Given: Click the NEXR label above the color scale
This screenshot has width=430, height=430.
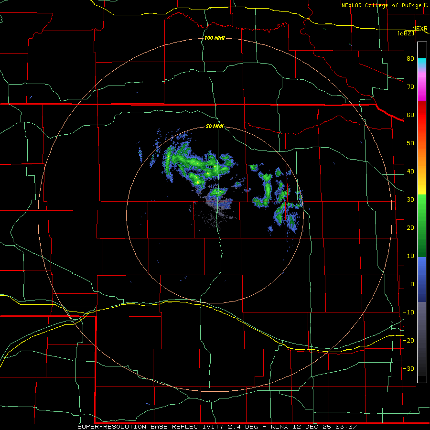Looking at the screenshot, I should 419,29.
